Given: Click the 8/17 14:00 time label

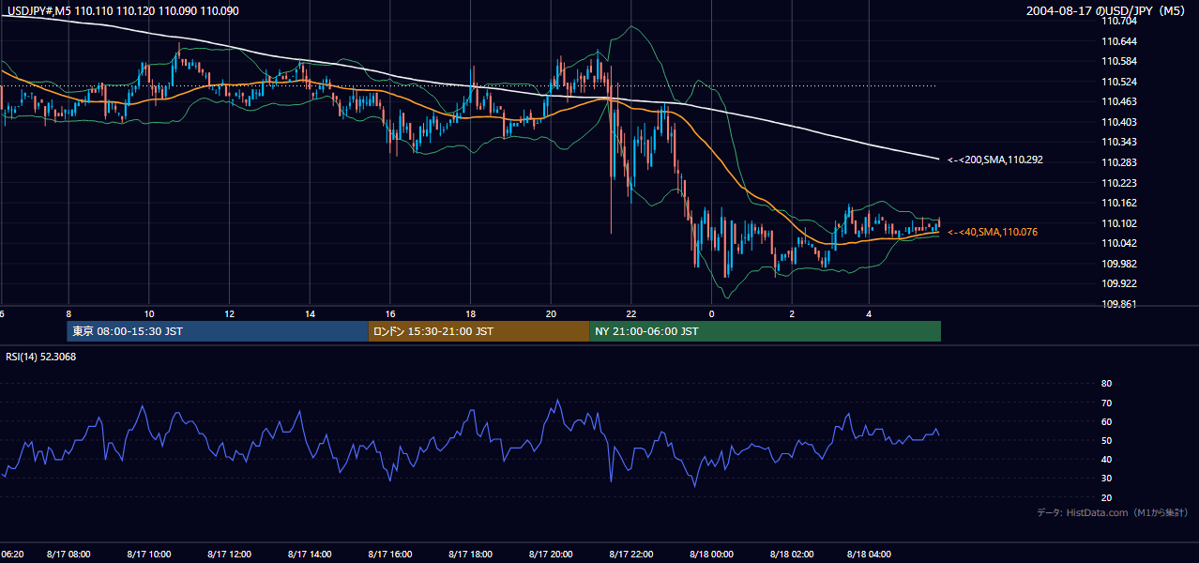Looking at the screenshot, I should (309, 555).
